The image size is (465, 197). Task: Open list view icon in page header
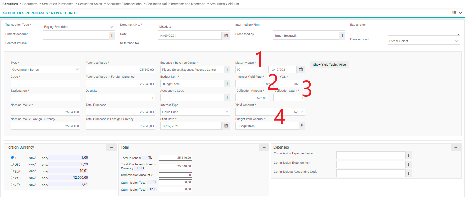pos(454,13)
